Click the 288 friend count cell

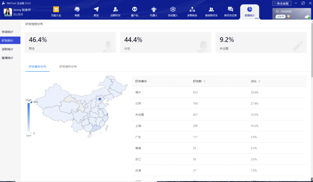point(195,126)
